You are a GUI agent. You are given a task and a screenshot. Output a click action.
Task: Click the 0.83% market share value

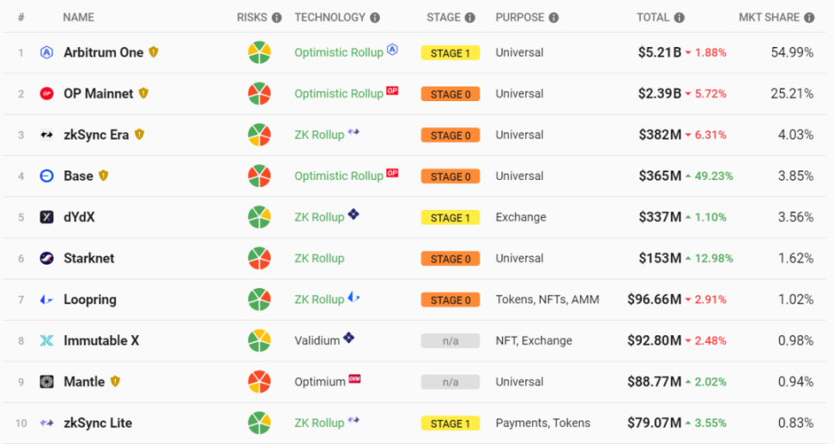795,423
